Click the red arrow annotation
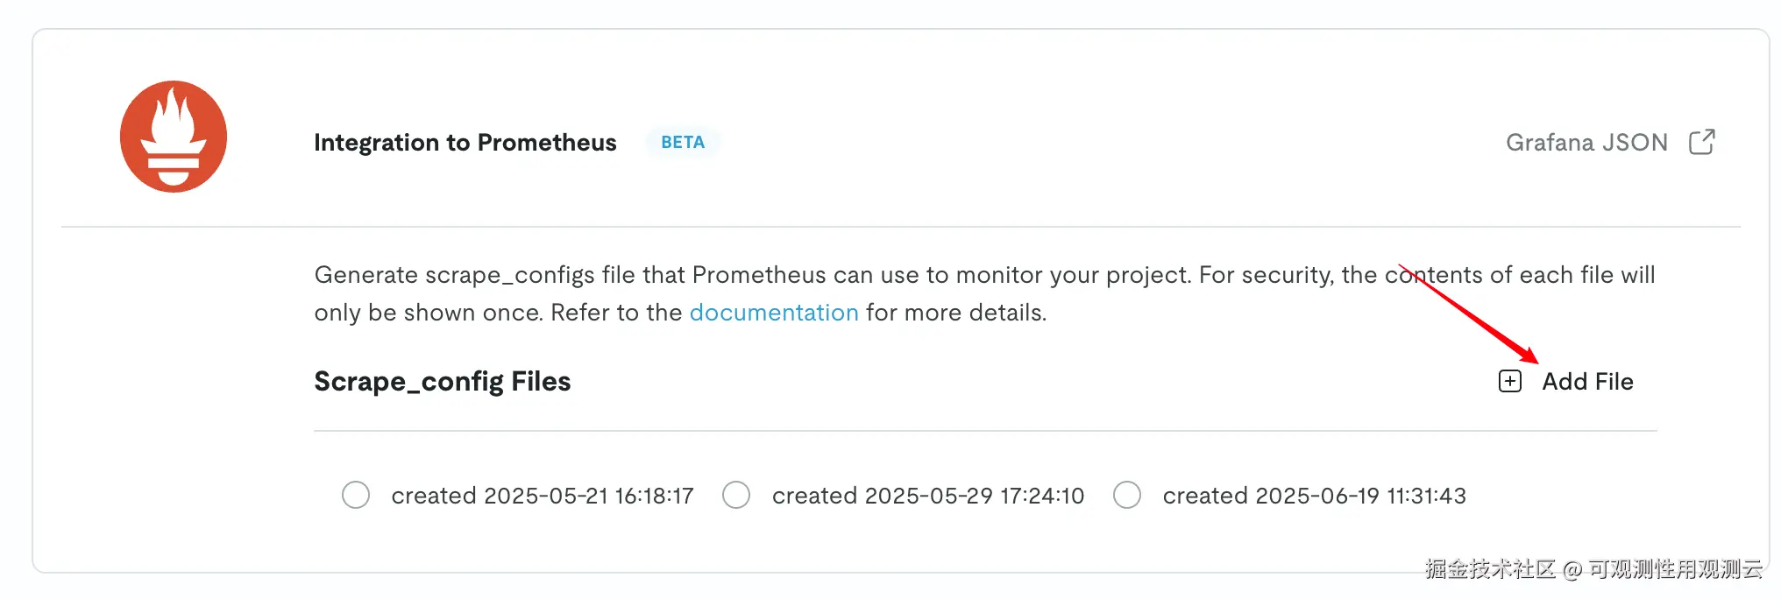Screen dimensions: 1781x599 [1468, 314]
